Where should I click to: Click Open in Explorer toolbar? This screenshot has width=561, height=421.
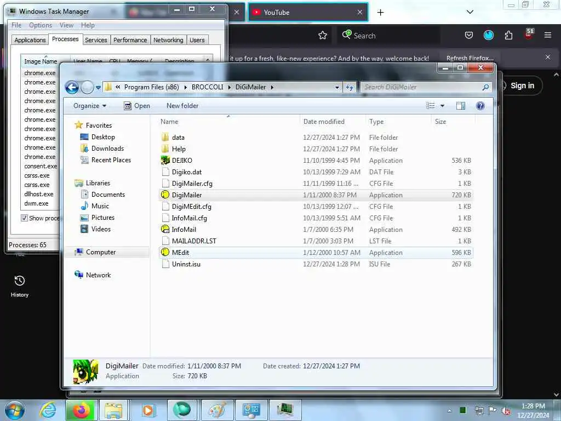137,106
